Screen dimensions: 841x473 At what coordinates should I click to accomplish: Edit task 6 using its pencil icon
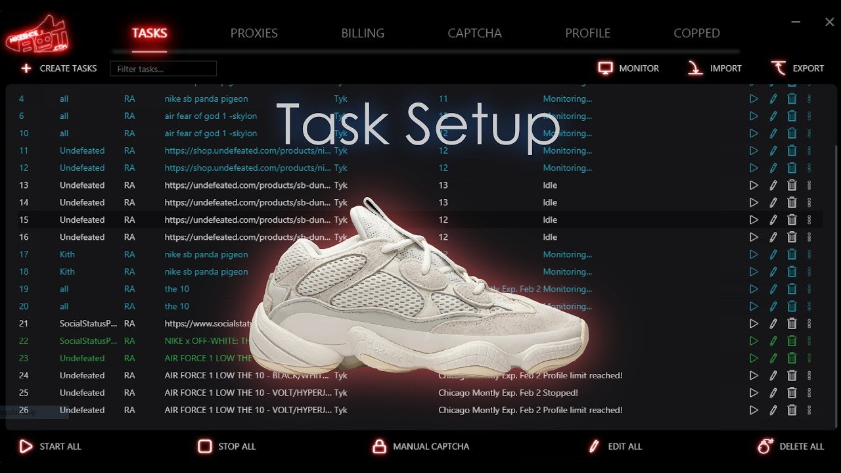(x=773, y=116)
